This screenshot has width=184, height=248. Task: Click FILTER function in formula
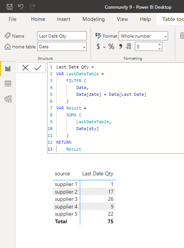point(74,81)
